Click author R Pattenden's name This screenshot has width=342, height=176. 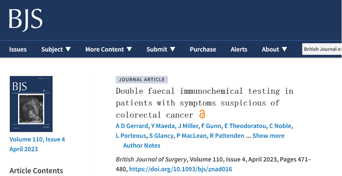(x=227, y=136)
